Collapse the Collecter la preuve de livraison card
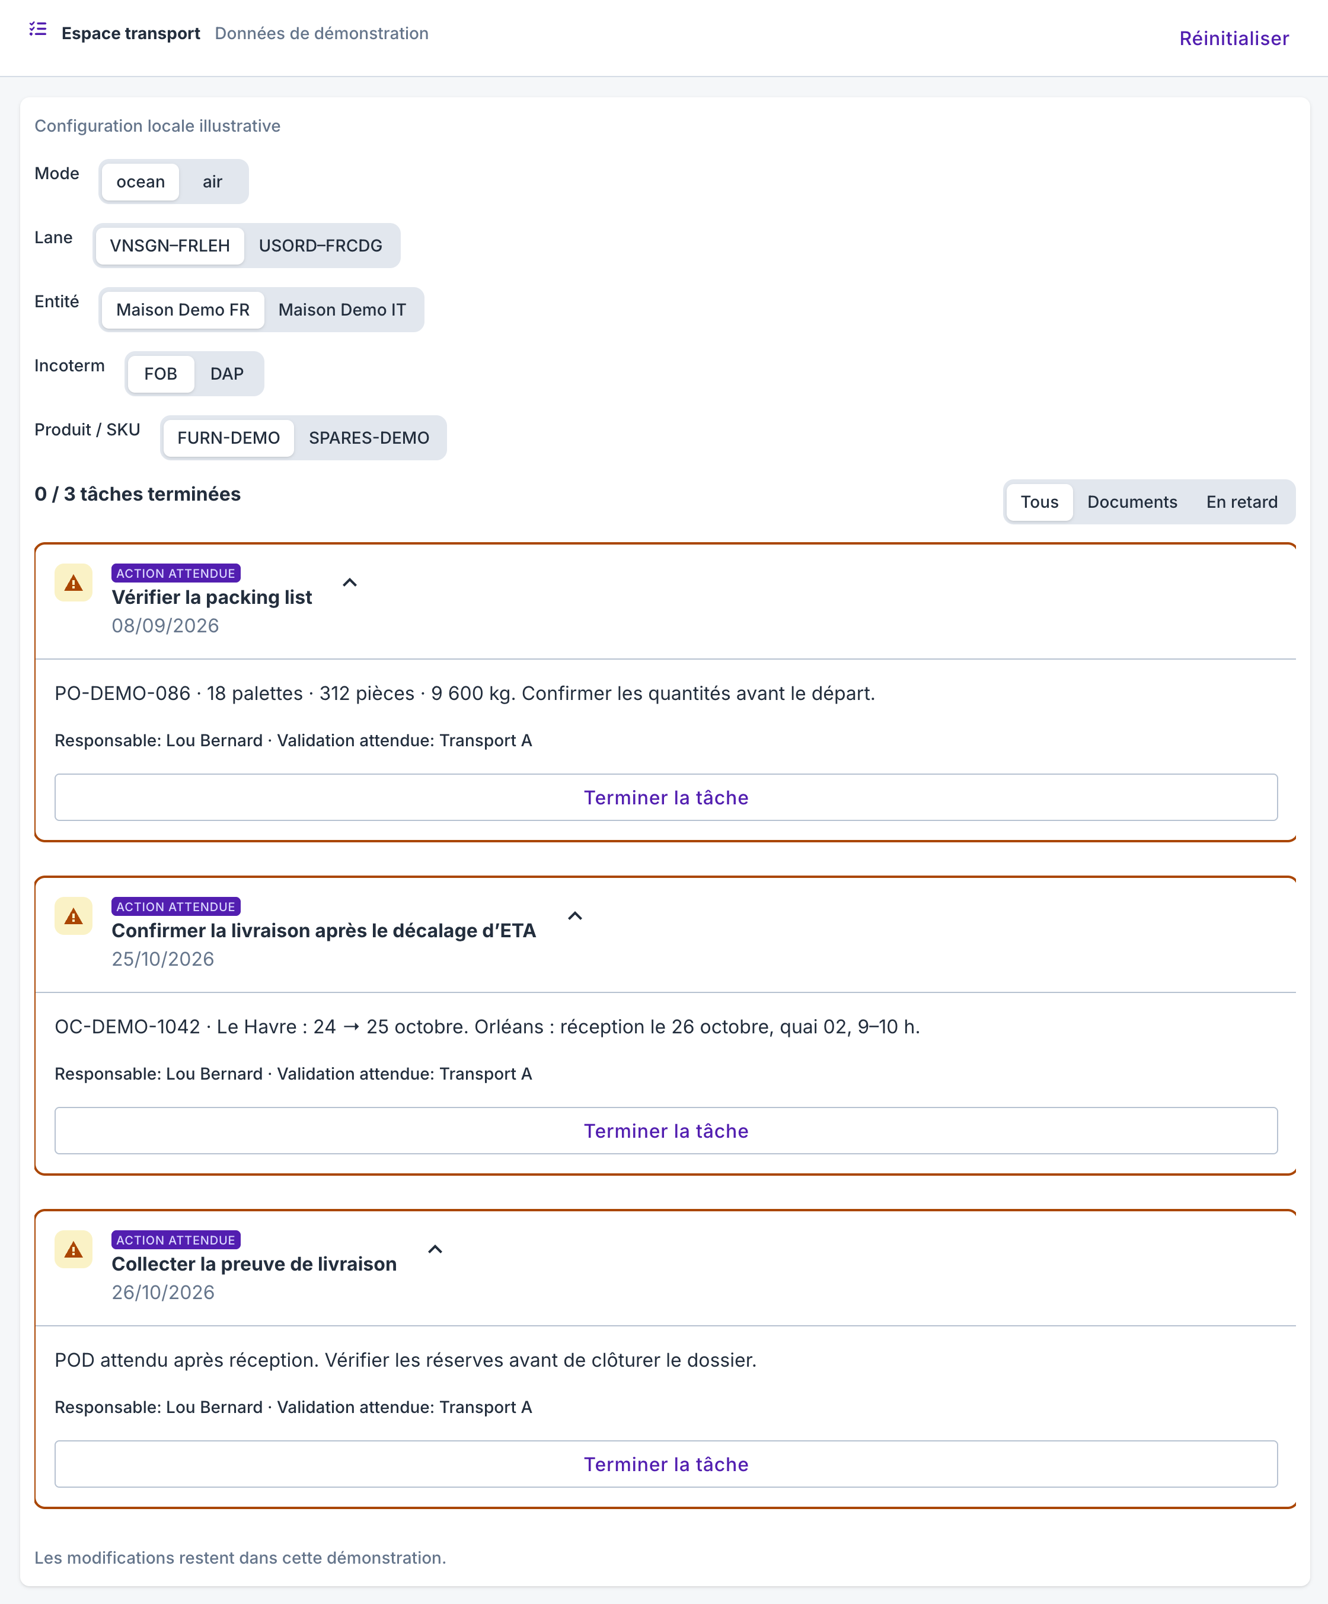This screenshot has height=1604, width=1328. click(x=435, y=1250)
